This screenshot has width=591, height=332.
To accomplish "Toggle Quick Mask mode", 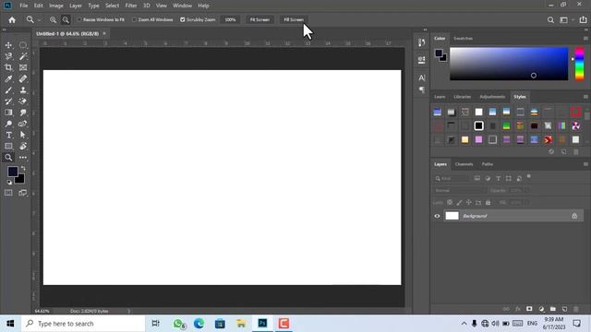I will pyautogui.click(x=8, y=193).
